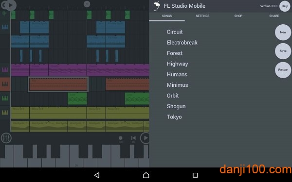Select the orange highlighted instrument track icon
Viewport: 292px width, 182px height.
[5, 84]
